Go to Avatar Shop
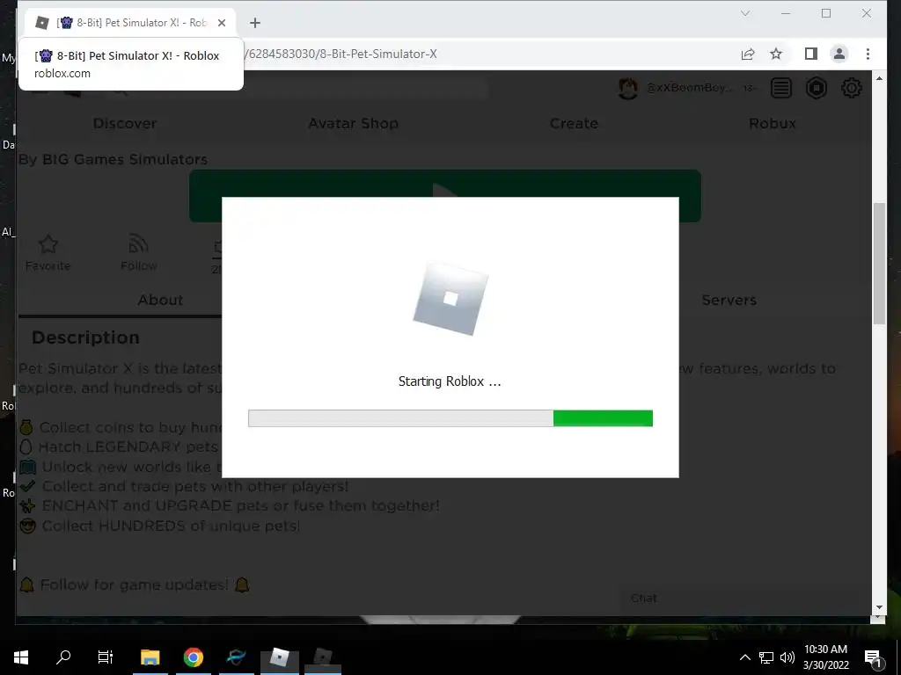This screenshot has width=901, height=675. tap(353, 123)
